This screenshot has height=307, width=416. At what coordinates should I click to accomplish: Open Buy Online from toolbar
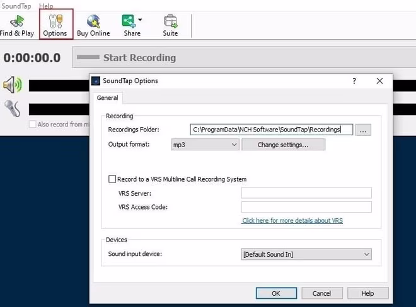pyautogui.click(x=93, y=26)
